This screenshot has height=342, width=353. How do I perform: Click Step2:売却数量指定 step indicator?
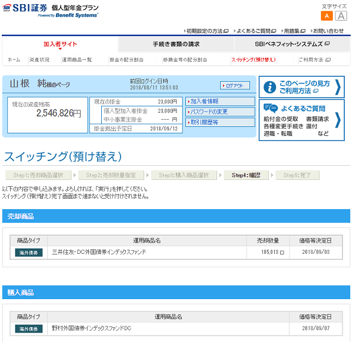point(111,175)
